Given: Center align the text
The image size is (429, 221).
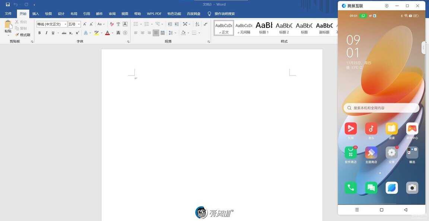Looking at the screenshot, I should point(143,33).
